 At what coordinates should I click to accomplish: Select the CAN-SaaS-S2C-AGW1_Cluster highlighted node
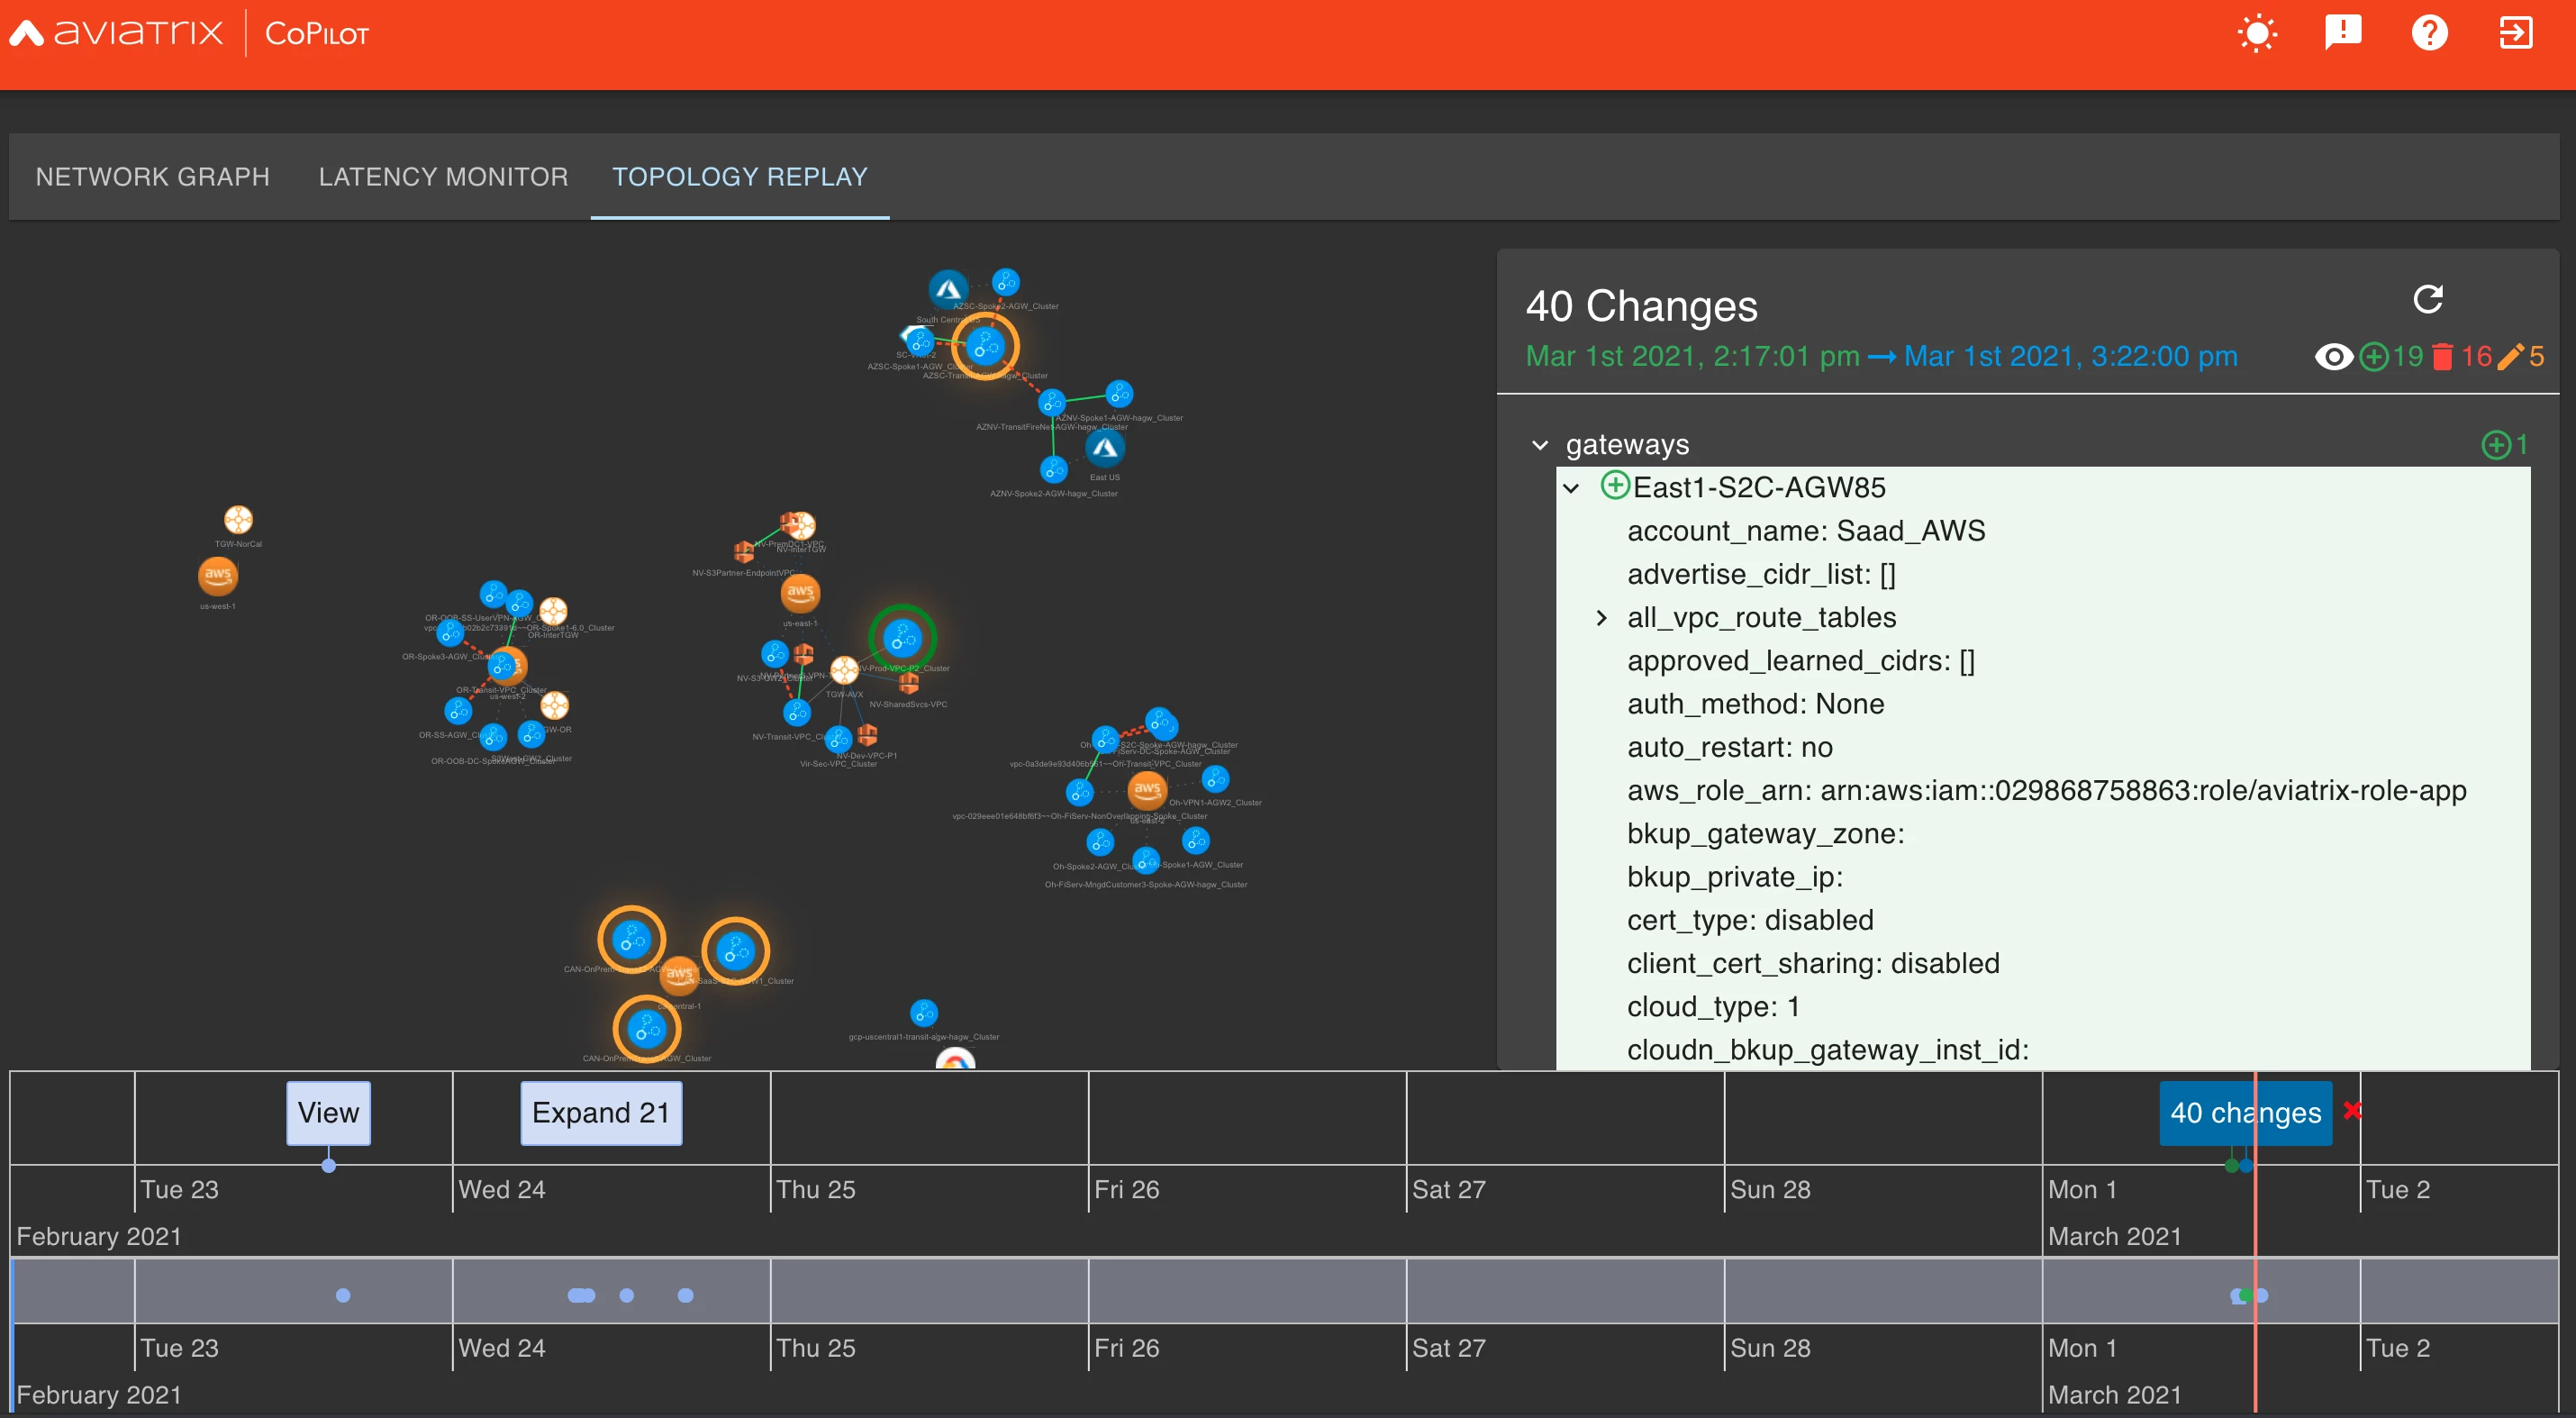coord(735,951)
